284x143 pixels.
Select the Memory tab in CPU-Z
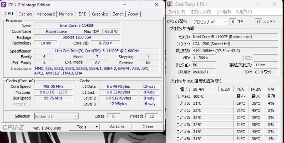coord(66,14)
